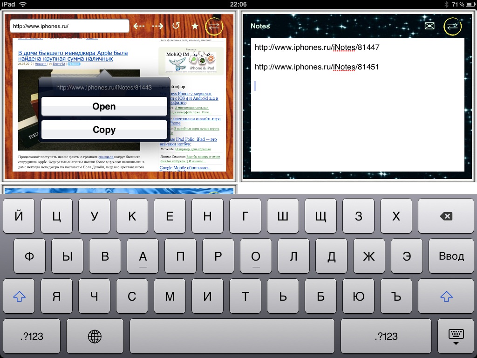Open the iPad Folio netbook sidebar link
The width and height of the screenshot is (477, 358).
188,142
